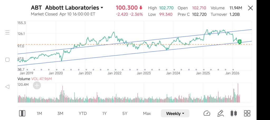The image size is (270, 120).
Task: Expand the ABT Abbott Laboratories ticker dropdown
Action: coord(67,8)
